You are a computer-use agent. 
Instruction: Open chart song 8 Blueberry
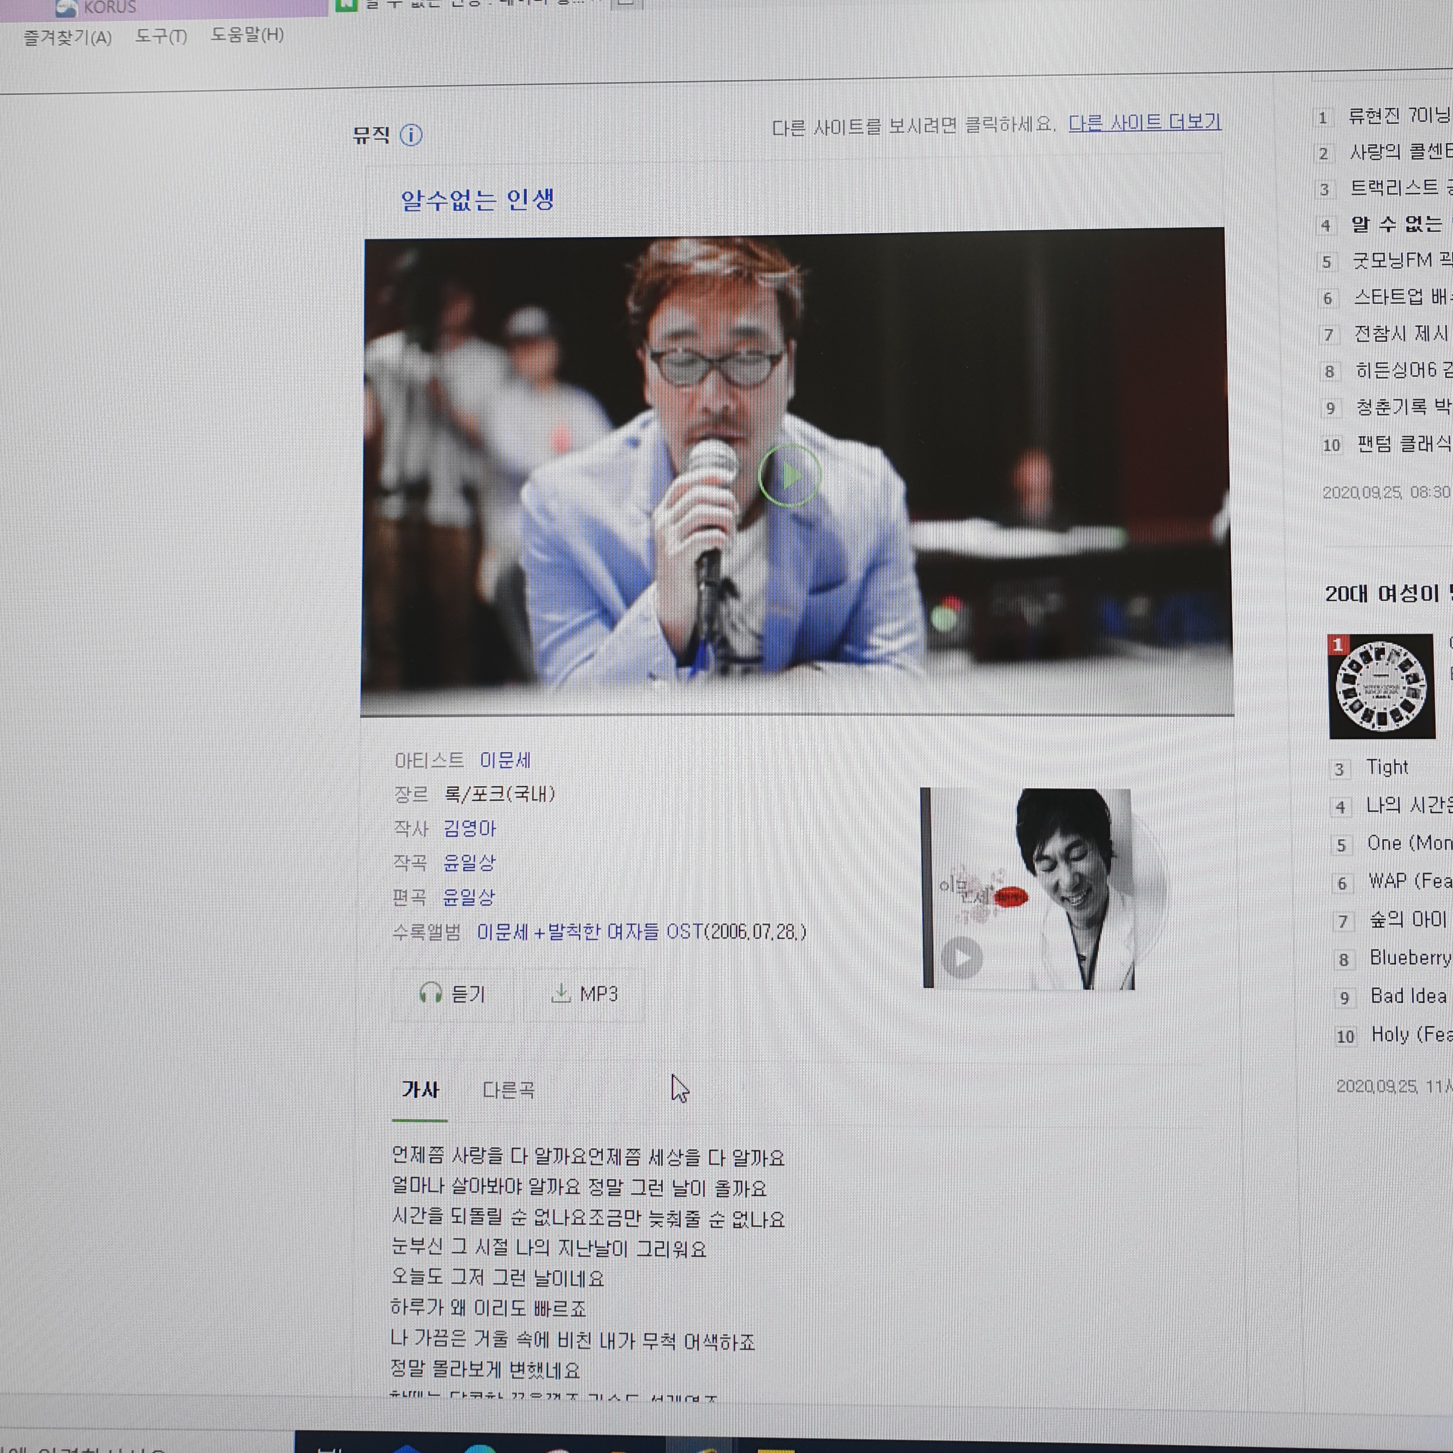click(1411, 957)
